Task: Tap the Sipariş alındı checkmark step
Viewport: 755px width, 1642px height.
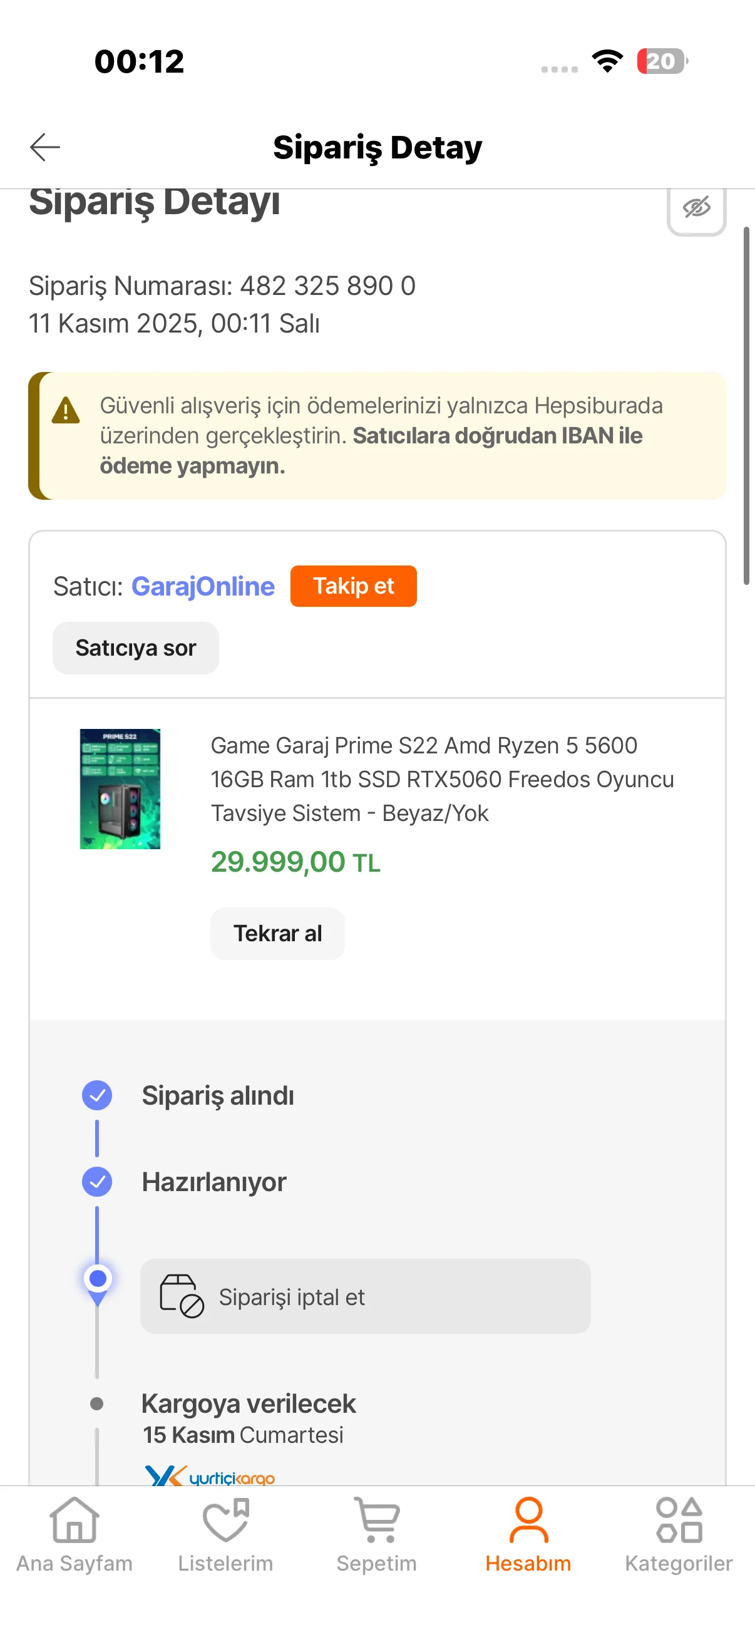Action: [97, 1096]
